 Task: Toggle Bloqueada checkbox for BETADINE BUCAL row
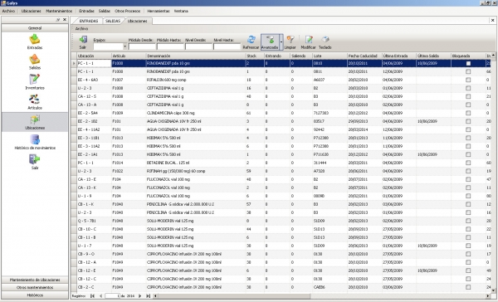coord(468,163)
